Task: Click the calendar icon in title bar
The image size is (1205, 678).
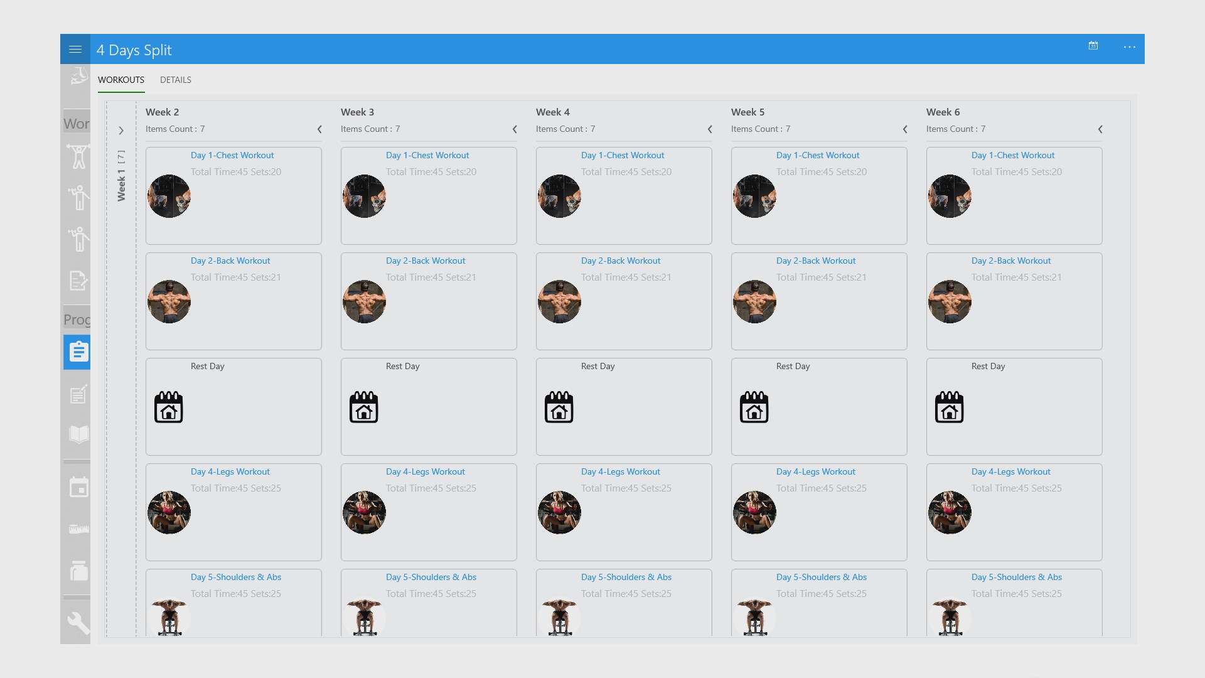Action: coord(1093,46)
